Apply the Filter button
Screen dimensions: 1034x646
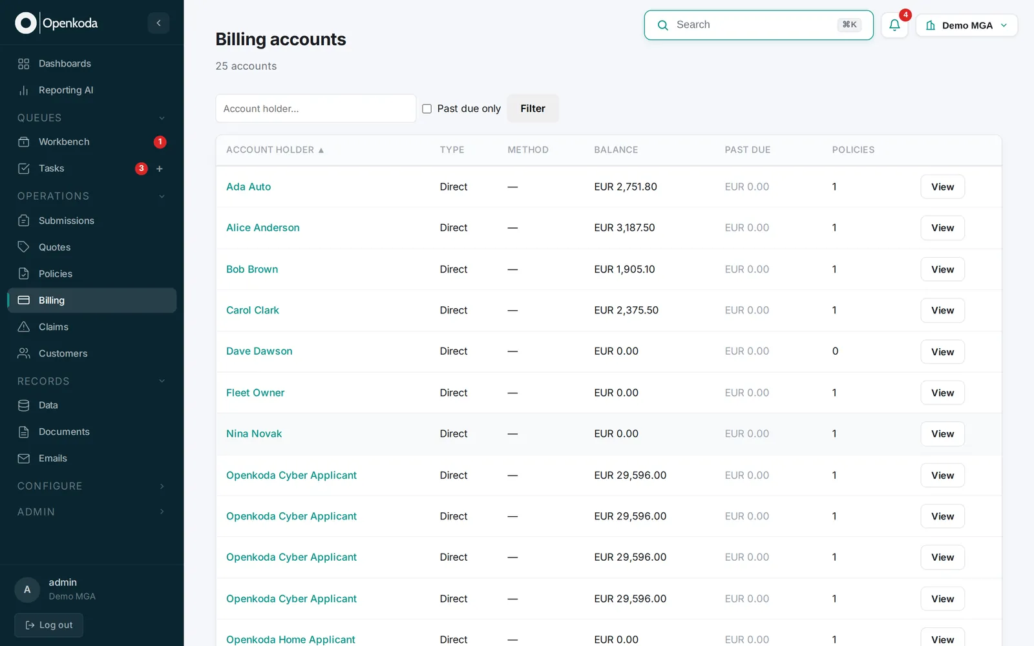[533, 109]
